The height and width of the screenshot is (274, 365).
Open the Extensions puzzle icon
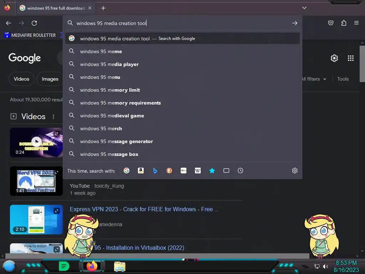tap(344, 23)
